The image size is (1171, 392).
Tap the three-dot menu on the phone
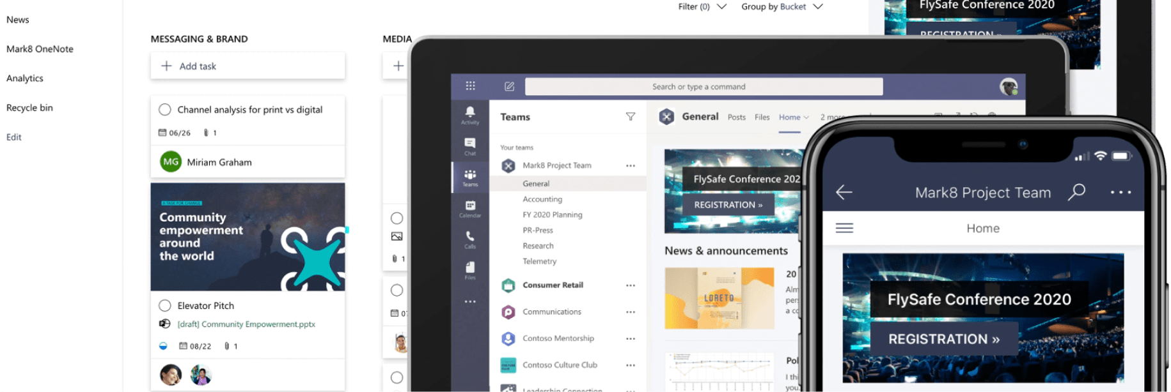[x=1120, y=192]
